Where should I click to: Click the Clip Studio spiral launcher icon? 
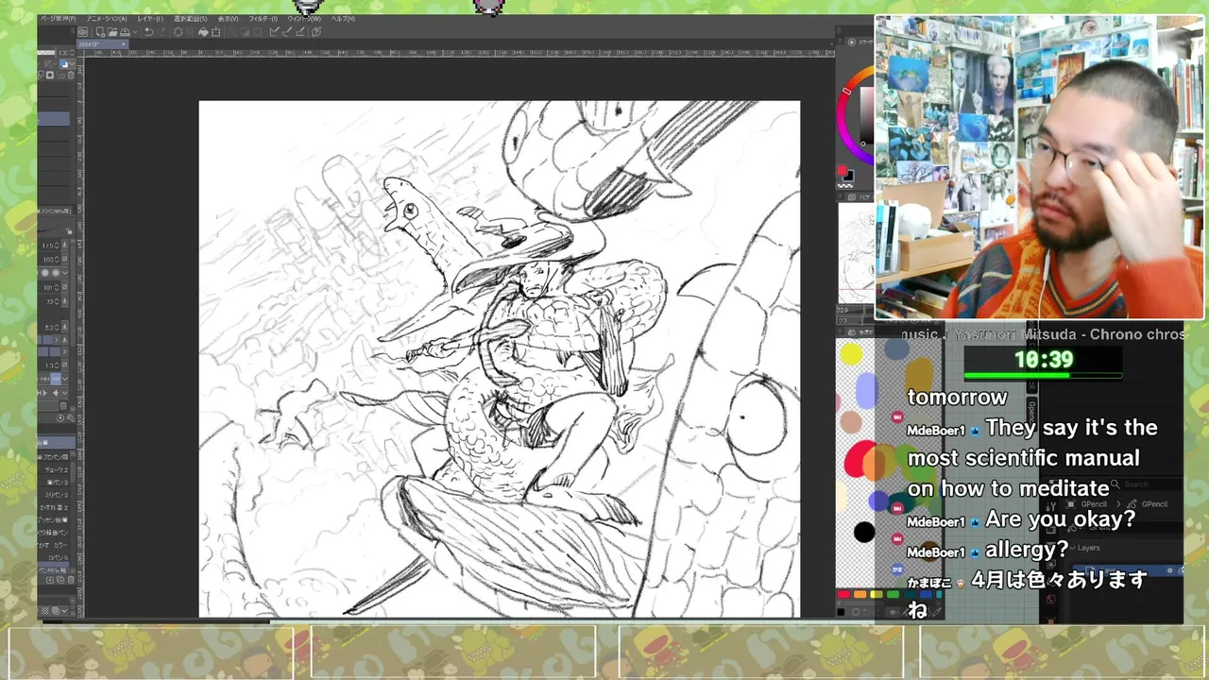[83, 32]
